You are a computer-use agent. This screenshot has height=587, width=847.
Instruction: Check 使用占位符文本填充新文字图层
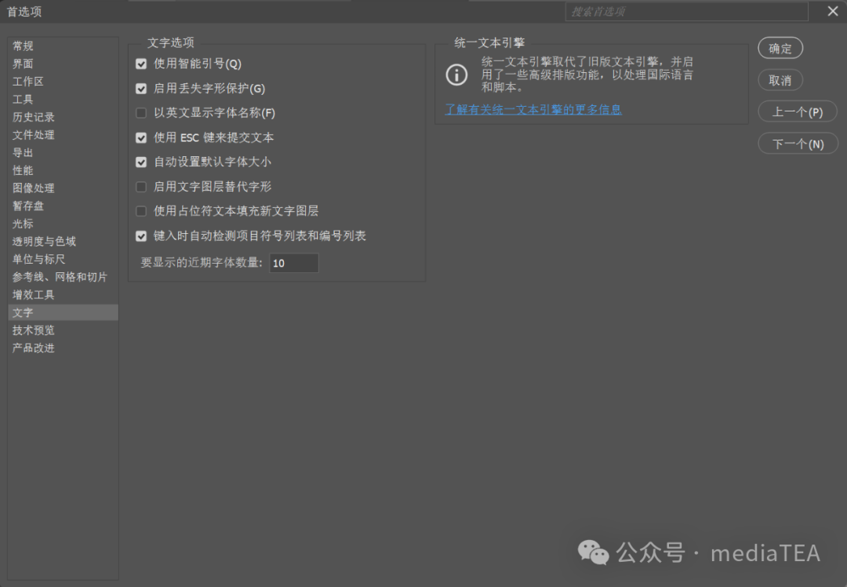point(141,211)
